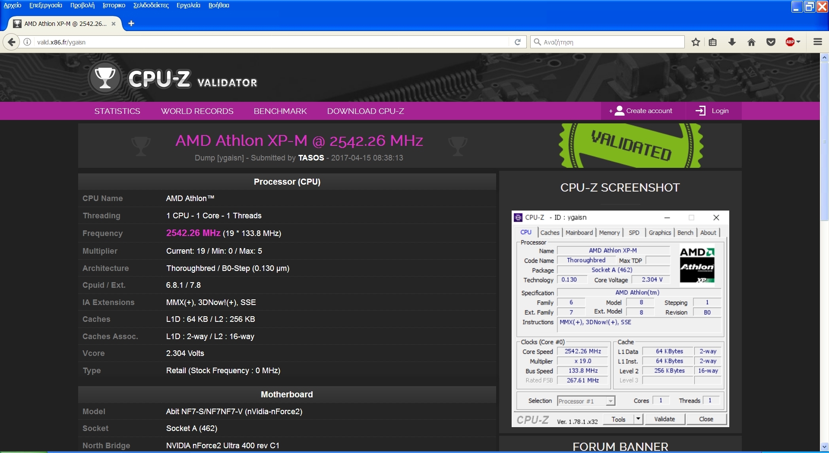This screenshot has height=453, width=829.
Task: Click the scrollbar down arrow
Action: [824, 447]
